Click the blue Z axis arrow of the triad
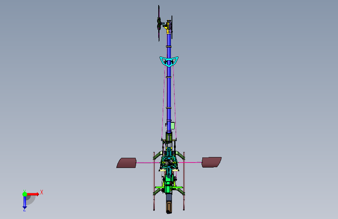The width and height of the screenshot is (338, 219). click(x=25, y=203)
